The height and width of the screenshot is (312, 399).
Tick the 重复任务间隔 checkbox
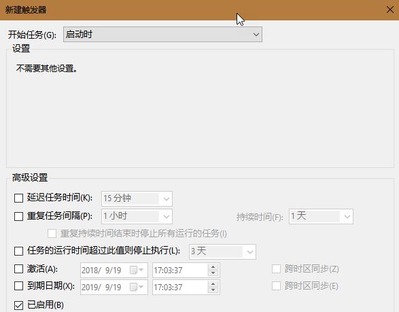[x=18, y=216]
